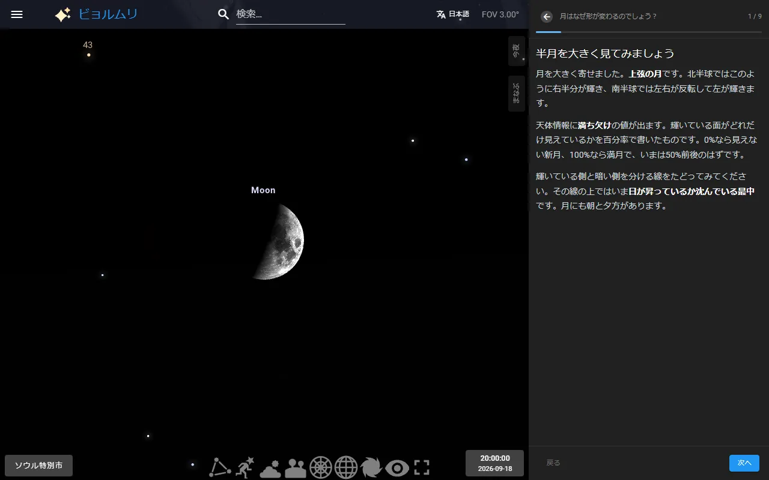
Task: Toggle atmosphere cloud-and-sun icon
Action: [x=270, y=468]
